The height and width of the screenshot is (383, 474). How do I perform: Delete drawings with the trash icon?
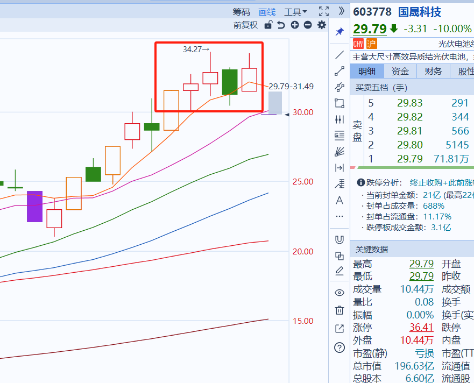(x=339, y=310)
